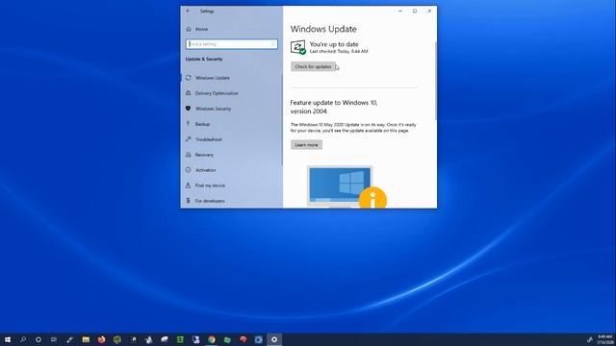Screen dimensions: 616x346
Task: Open Find my device settings
Action: 210,185
